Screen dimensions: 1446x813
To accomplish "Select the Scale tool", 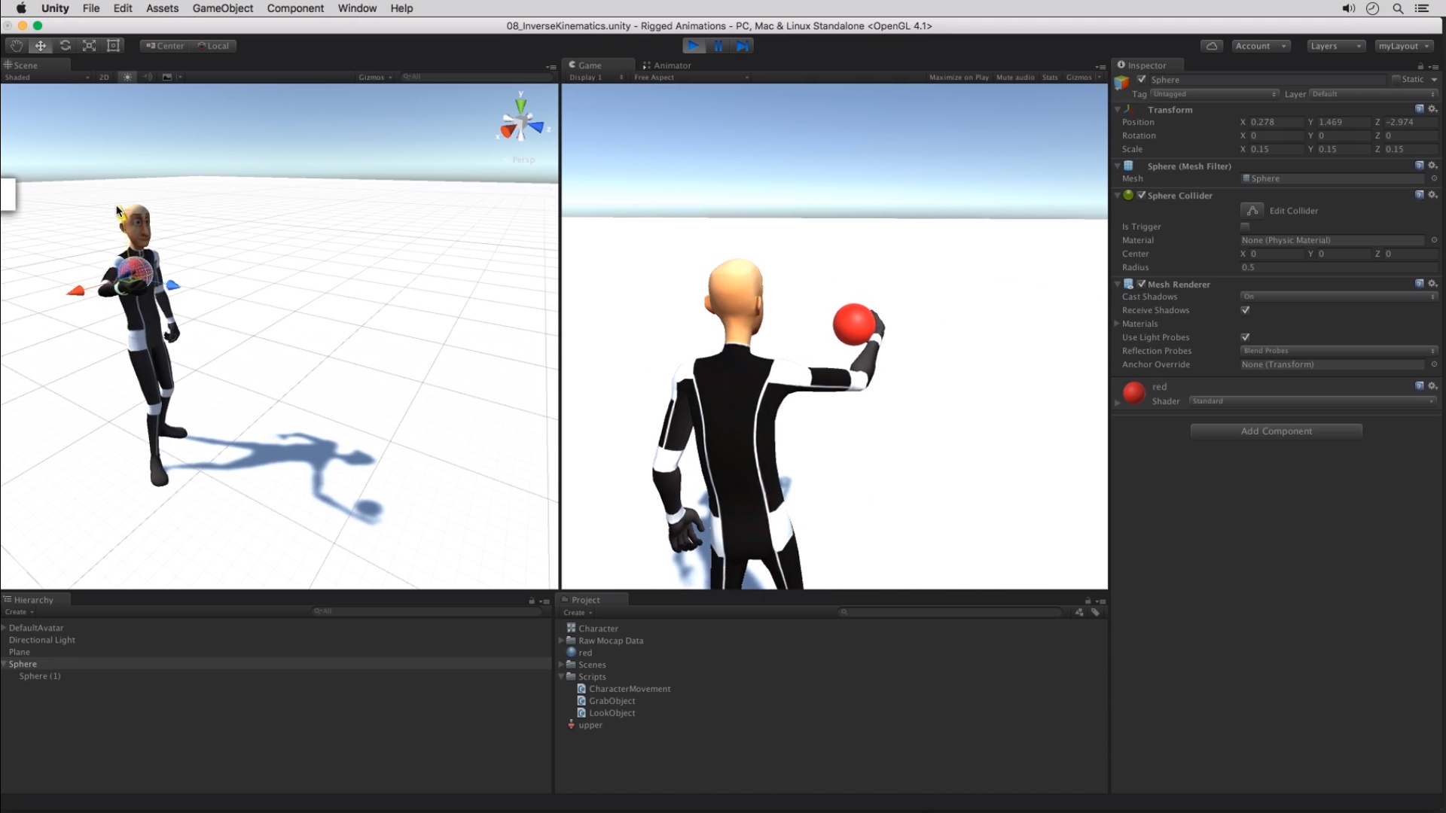I will 89,45.
